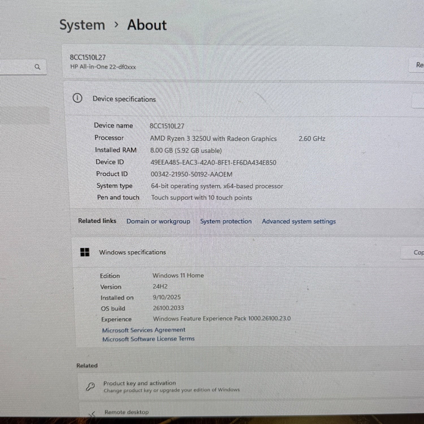Open Microsoft Software License Terms

click(x=148, y=339)
